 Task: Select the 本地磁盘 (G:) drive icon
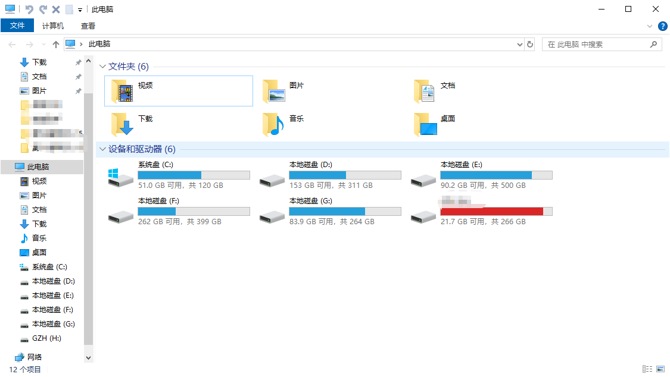[x=272, y=217]
